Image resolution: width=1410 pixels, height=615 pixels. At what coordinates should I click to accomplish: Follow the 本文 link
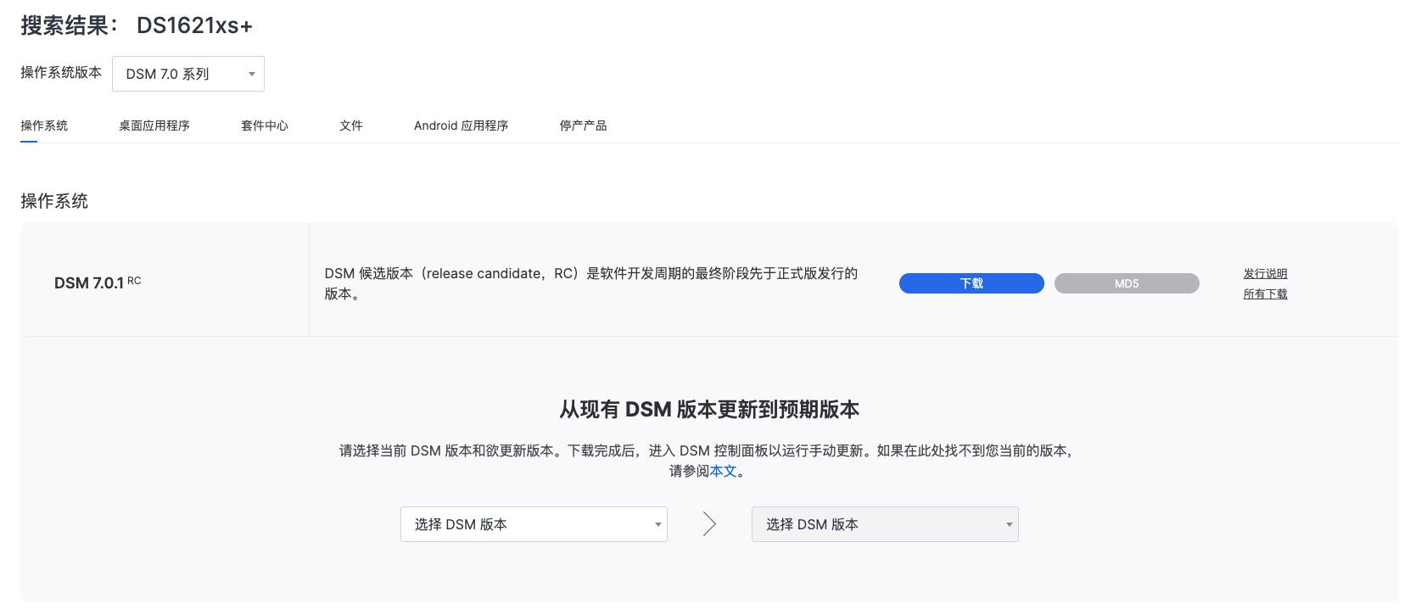(x=724, y=471)
